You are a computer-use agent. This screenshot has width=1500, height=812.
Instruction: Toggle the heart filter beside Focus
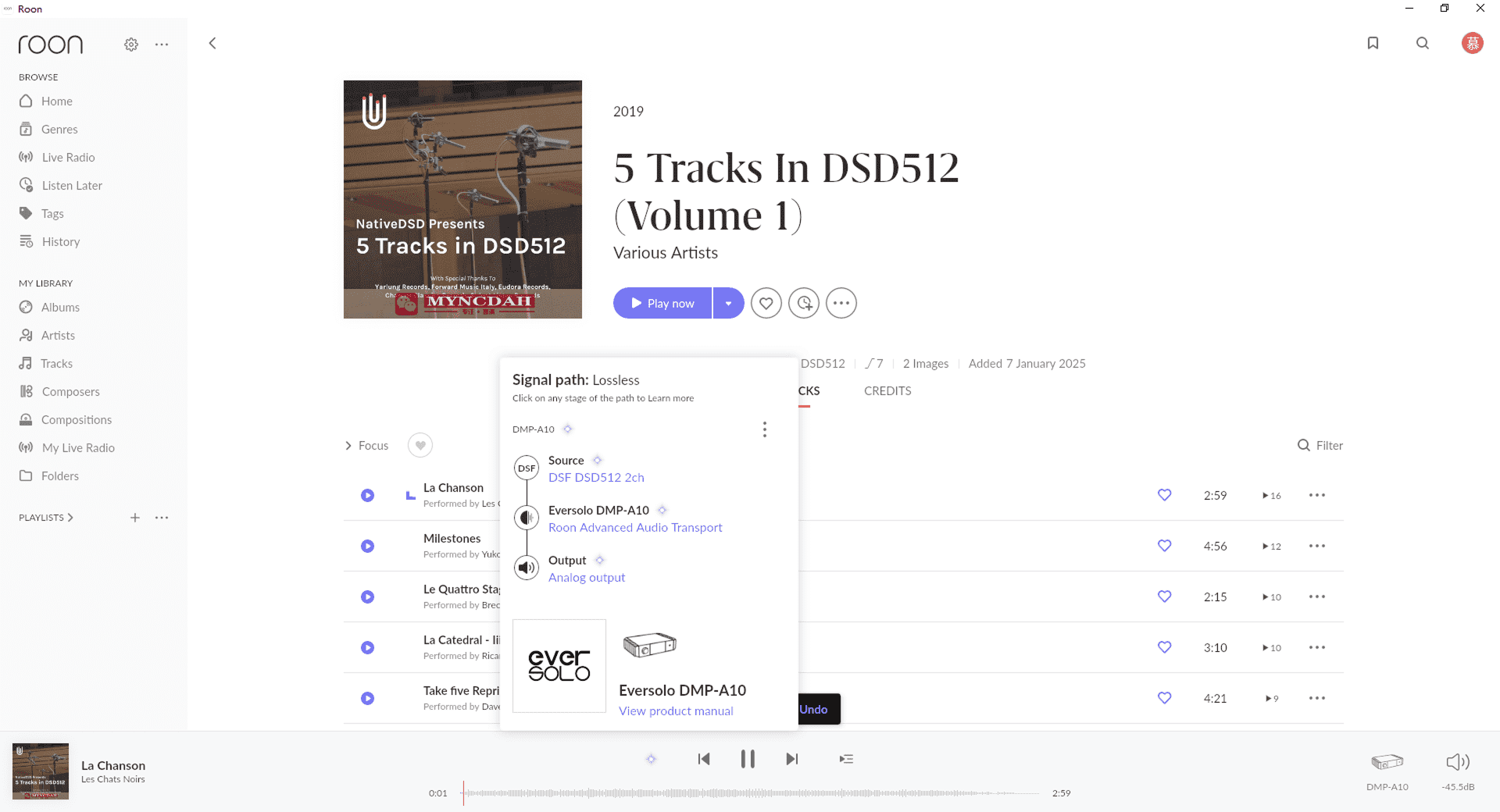[420, 445]
